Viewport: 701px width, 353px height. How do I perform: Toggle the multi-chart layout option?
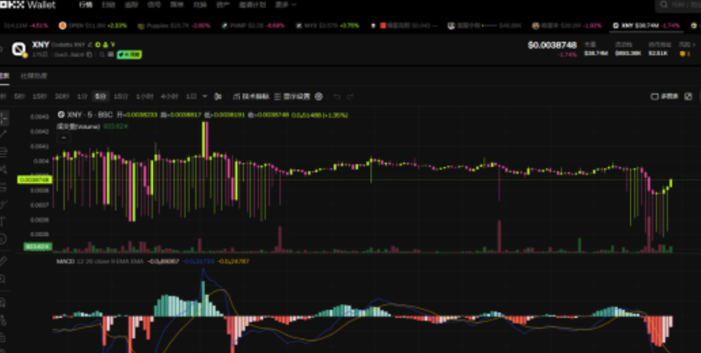[x=664, y=97]
